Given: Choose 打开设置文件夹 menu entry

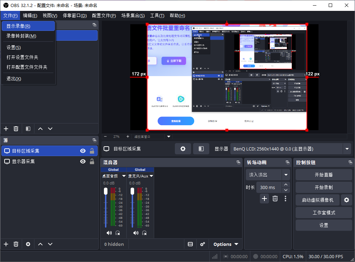Looking at the screenshot, I should [x=28, y=57].
